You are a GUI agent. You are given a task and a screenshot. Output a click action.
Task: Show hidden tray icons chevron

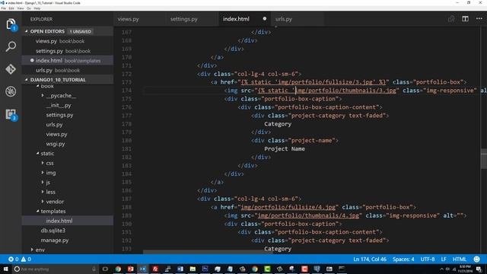pyautogui.click(x=441, y=269)
